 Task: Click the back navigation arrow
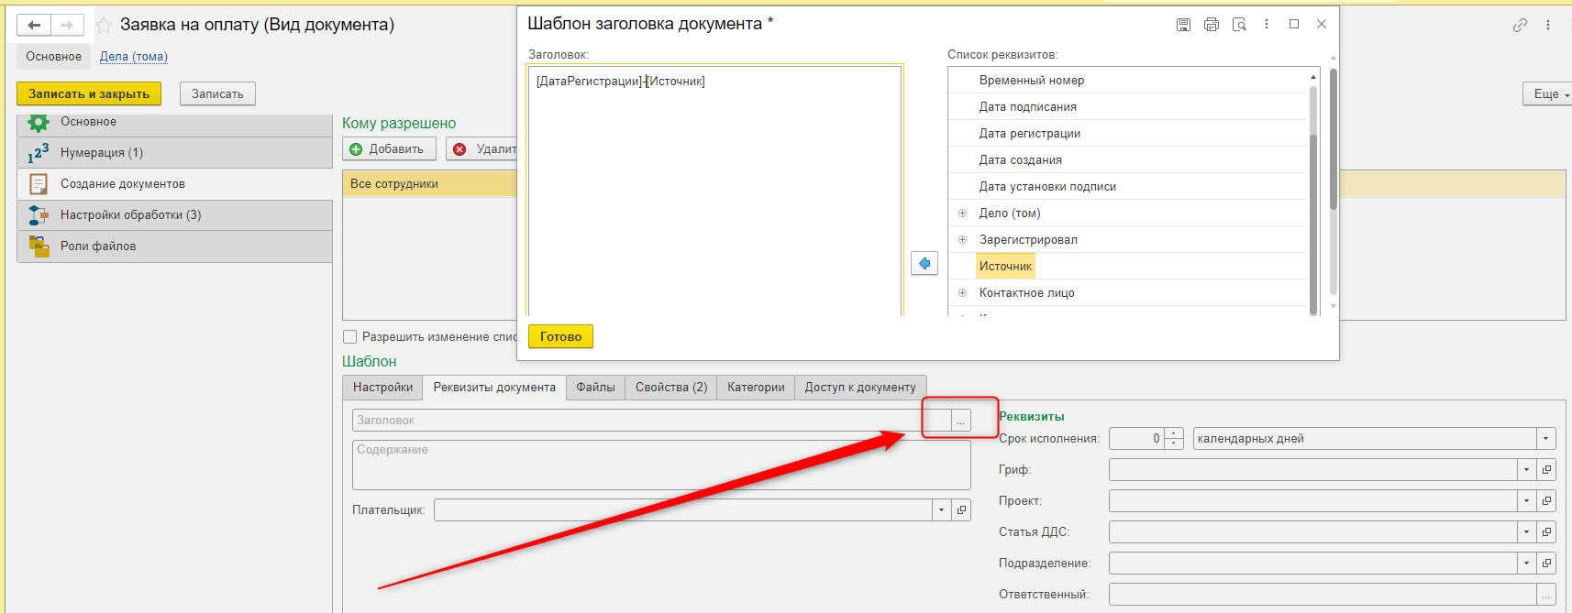coord(34,25)
